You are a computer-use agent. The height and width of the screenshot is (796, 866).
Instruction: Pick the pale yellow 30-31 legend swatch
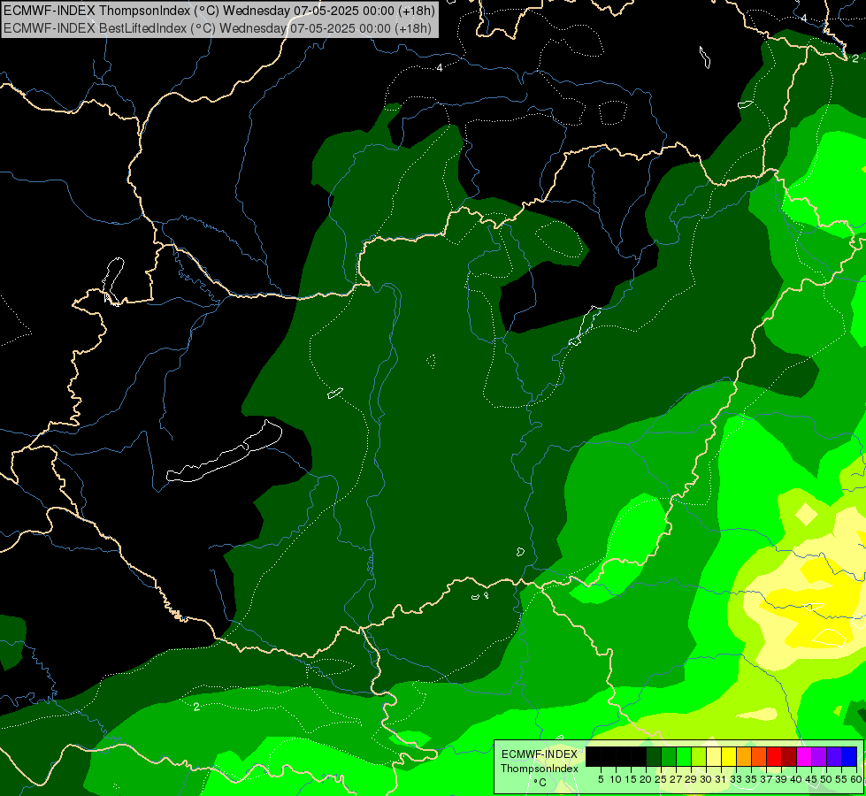714,756
